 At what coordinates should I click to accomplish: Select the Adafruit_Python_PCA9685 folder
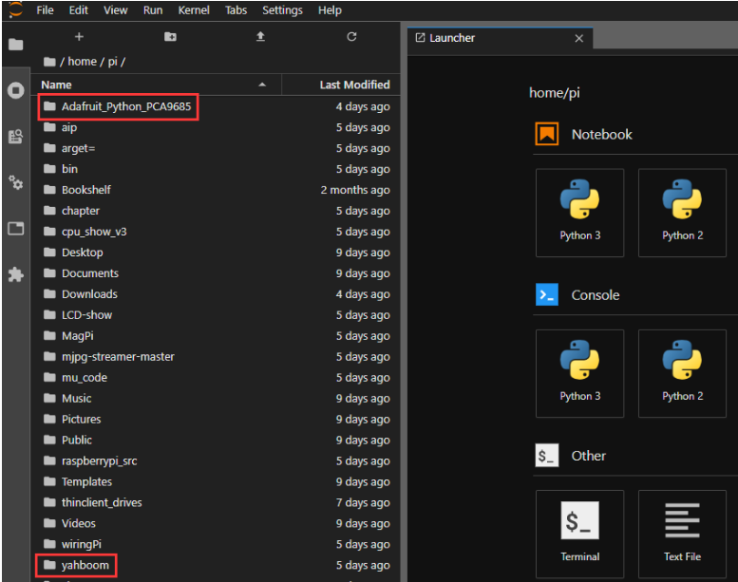(x=216, y=106)
